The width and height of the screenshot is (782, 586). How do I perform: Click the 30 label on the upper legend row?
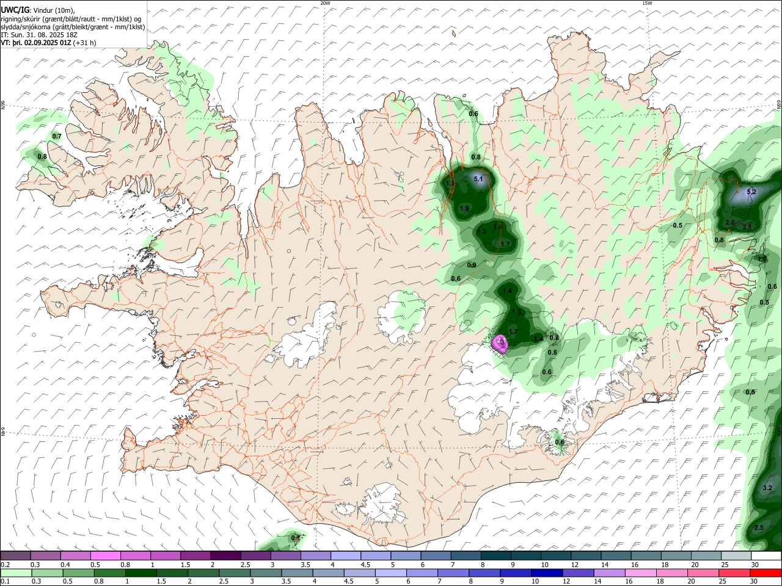point(755,565)
